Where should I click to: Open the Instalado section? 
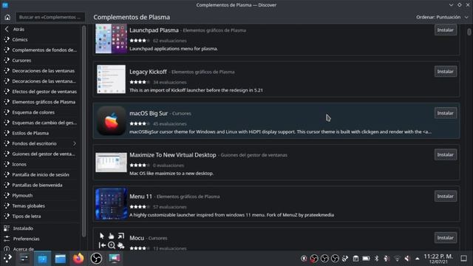click(41, 228)
